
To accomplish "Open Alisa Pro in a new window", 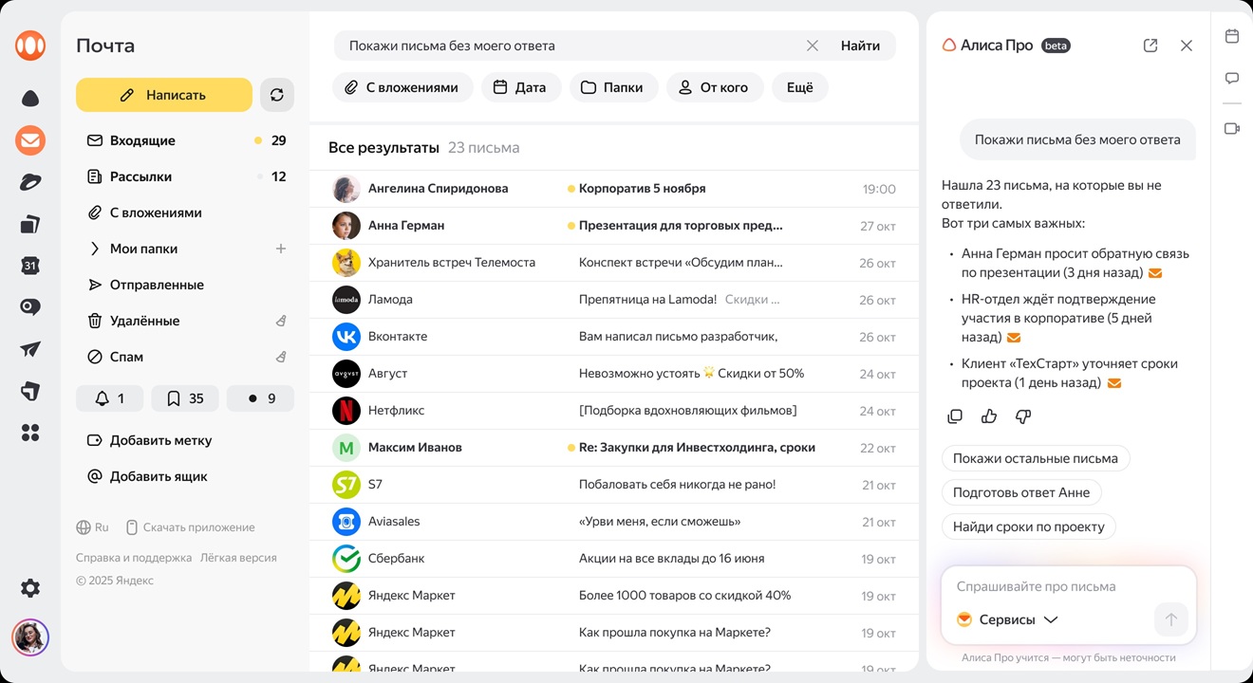I will tap(1150, 45).
